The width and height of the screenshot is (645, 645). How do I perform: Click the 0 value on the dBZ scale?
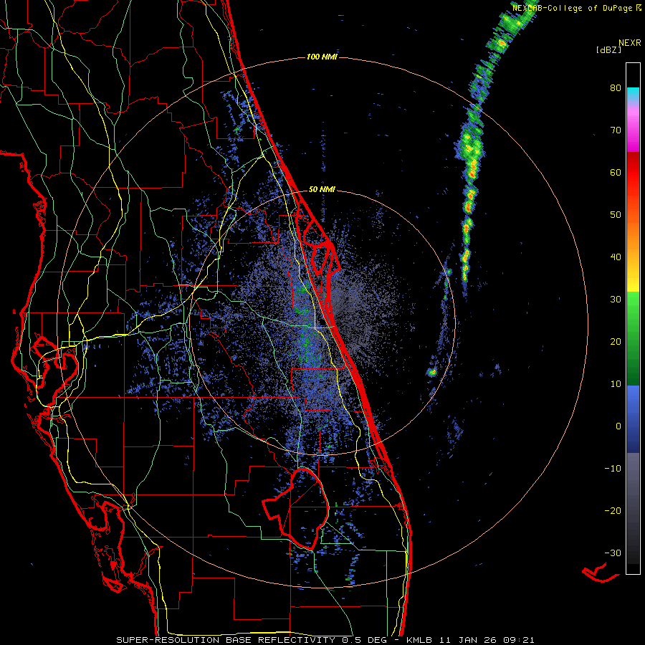(618, 426)
